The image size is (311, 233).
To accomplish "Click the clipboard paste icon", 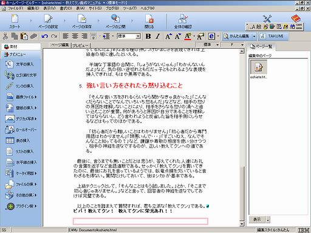I will point(24,36).
